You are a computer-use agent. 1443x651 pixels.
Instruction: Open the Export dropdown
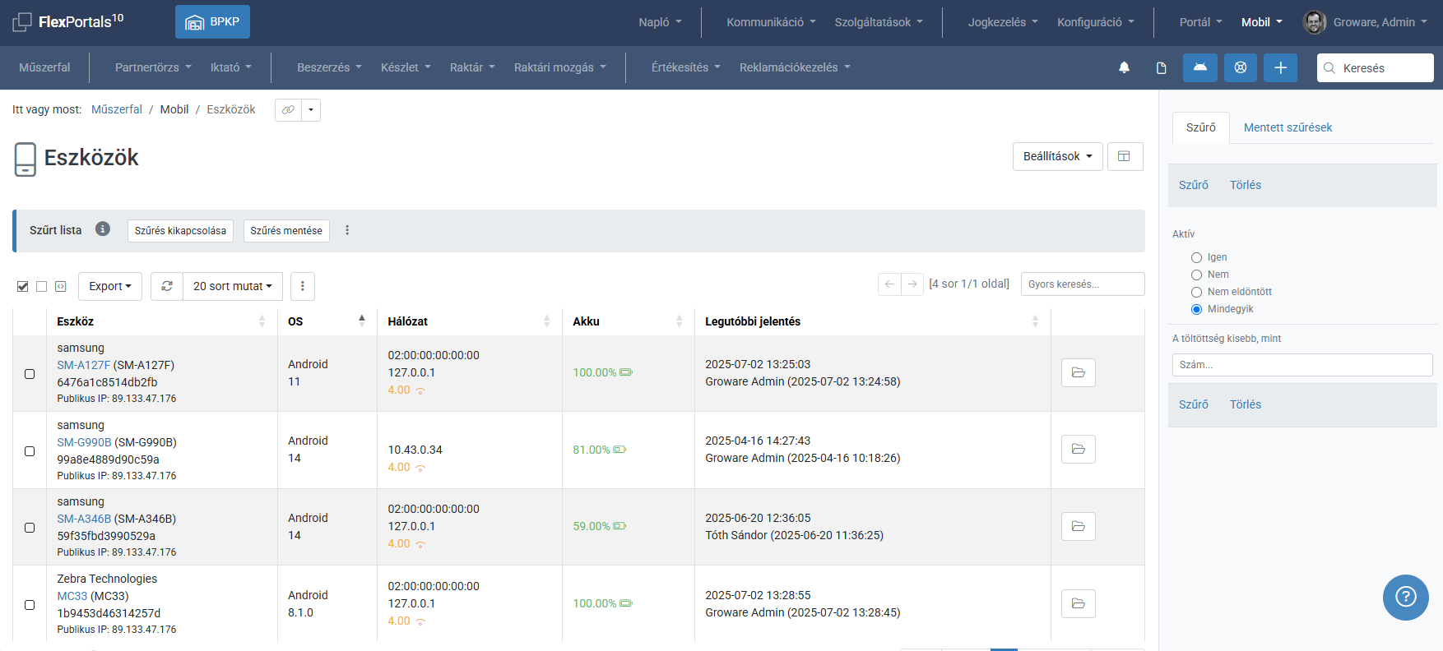tap(110, 286)
